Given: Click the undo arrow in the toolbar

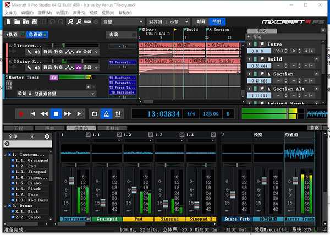Looking at the screenshot, I should coord(52,21).
